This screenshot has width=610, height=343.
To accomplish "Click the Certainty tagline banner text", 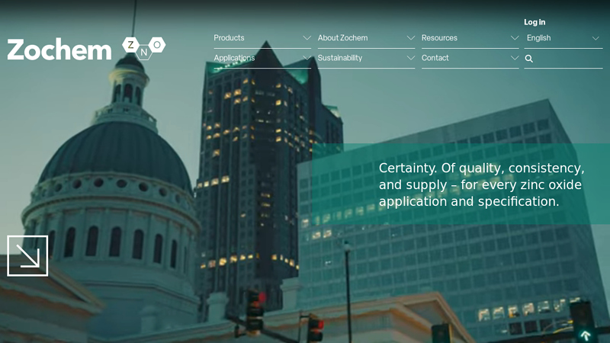I will coord(481,184).
